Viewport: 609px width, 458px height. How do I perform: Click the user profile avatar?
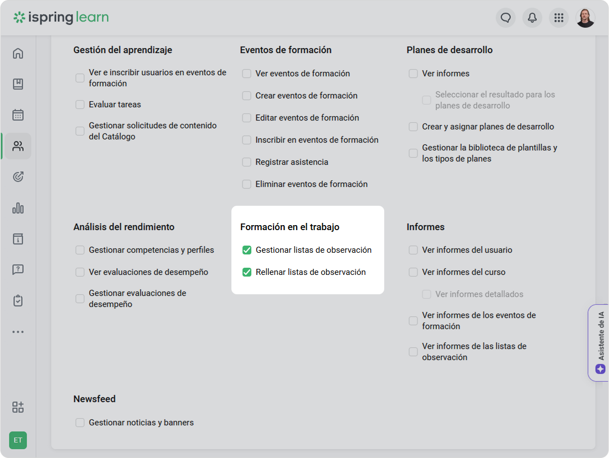pos(585,18)
